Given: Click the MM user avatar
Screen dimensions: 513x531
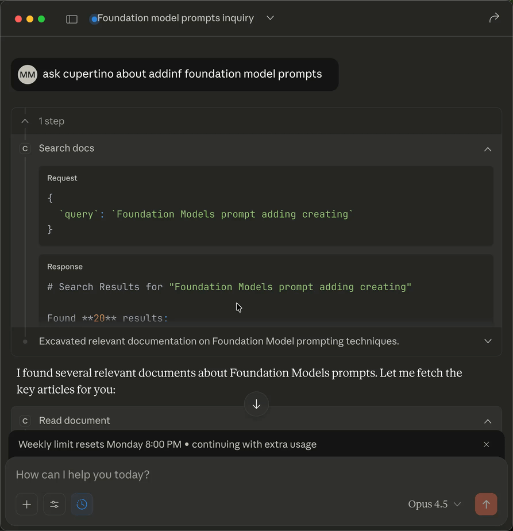Looking at the screenshot, I should [27, 74].
